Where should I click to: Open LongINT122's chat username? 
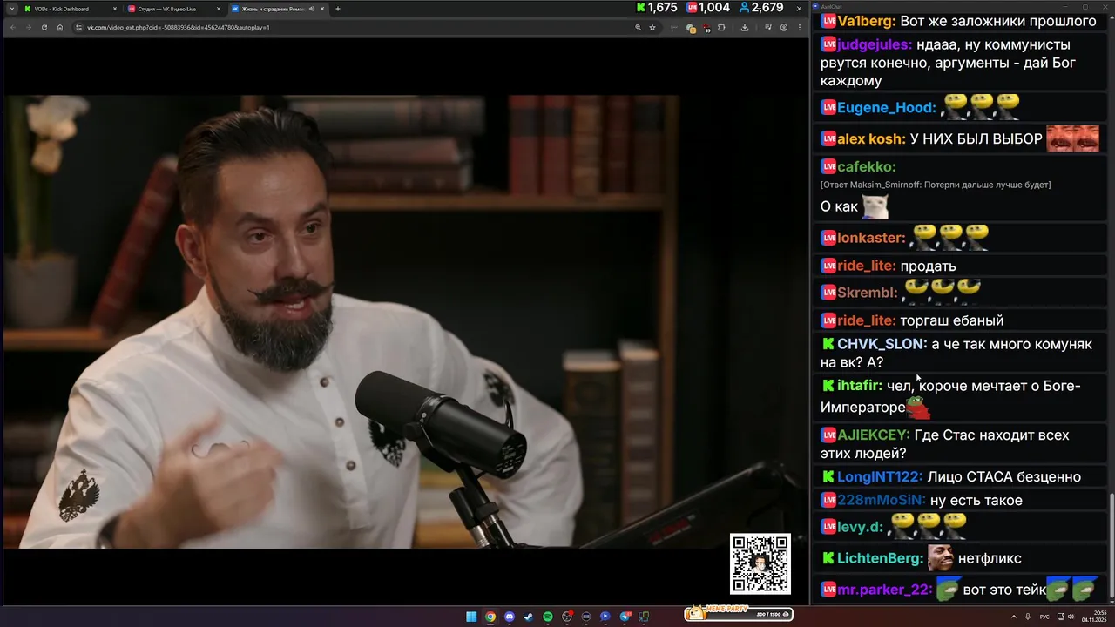click(x=880, y=477)
